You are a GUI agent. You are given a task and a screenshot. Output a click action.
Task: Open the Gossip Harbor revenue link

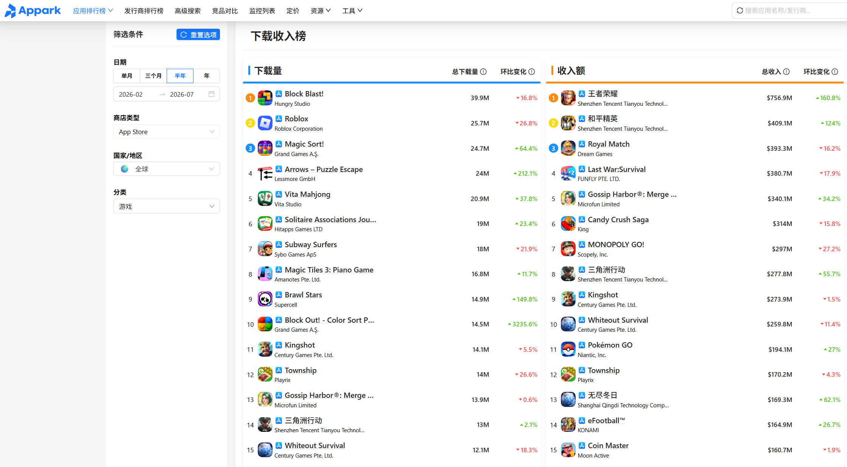[632, 194]
